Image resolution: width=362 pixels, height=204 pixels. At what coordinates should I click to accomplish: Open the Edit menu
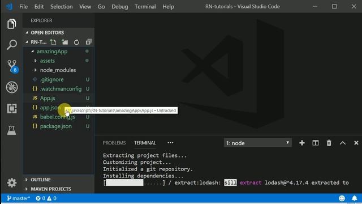39,6
